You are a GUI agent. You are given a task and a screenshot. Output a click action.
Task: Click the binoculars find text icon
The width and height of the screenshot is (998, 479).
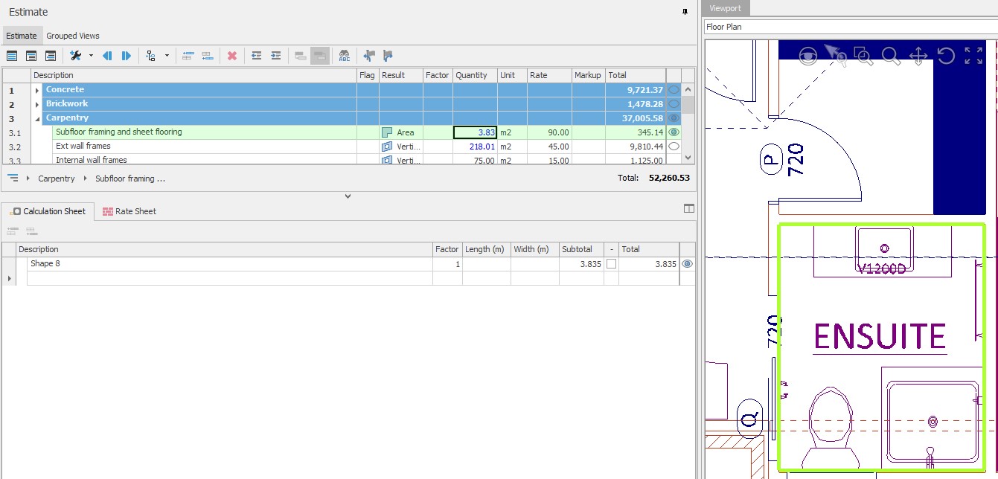pos(344,56)
